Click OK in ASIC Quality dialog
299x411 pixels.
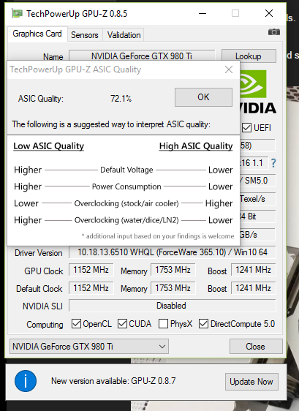pyautogui.click(x=203, y=97)
